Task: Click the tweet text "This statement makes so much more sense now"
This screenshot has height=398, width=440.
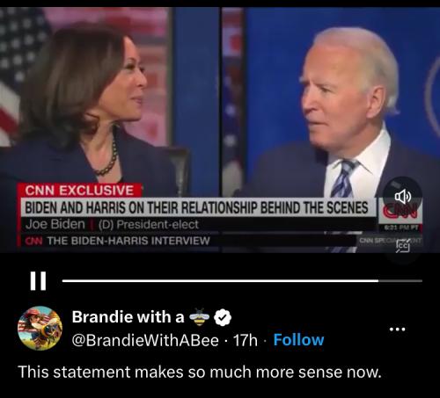Action: pyautogui.click(x=200, y=372)
